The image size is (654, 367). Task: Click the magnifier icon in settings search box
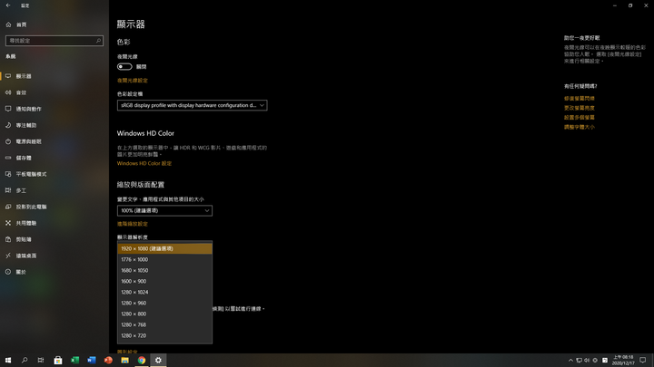point(98,41)
